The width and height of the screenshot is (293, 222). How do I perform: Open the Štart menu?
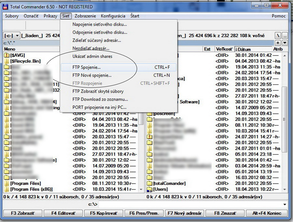click(x=135, y=16)
